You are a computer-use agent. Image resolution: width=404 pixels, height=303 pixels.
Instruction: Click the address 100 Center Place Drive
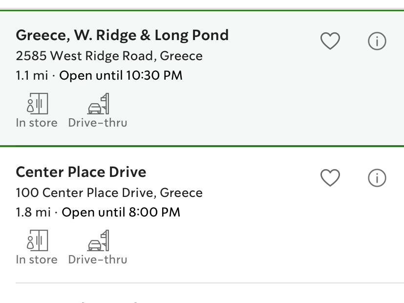[109, 193]
